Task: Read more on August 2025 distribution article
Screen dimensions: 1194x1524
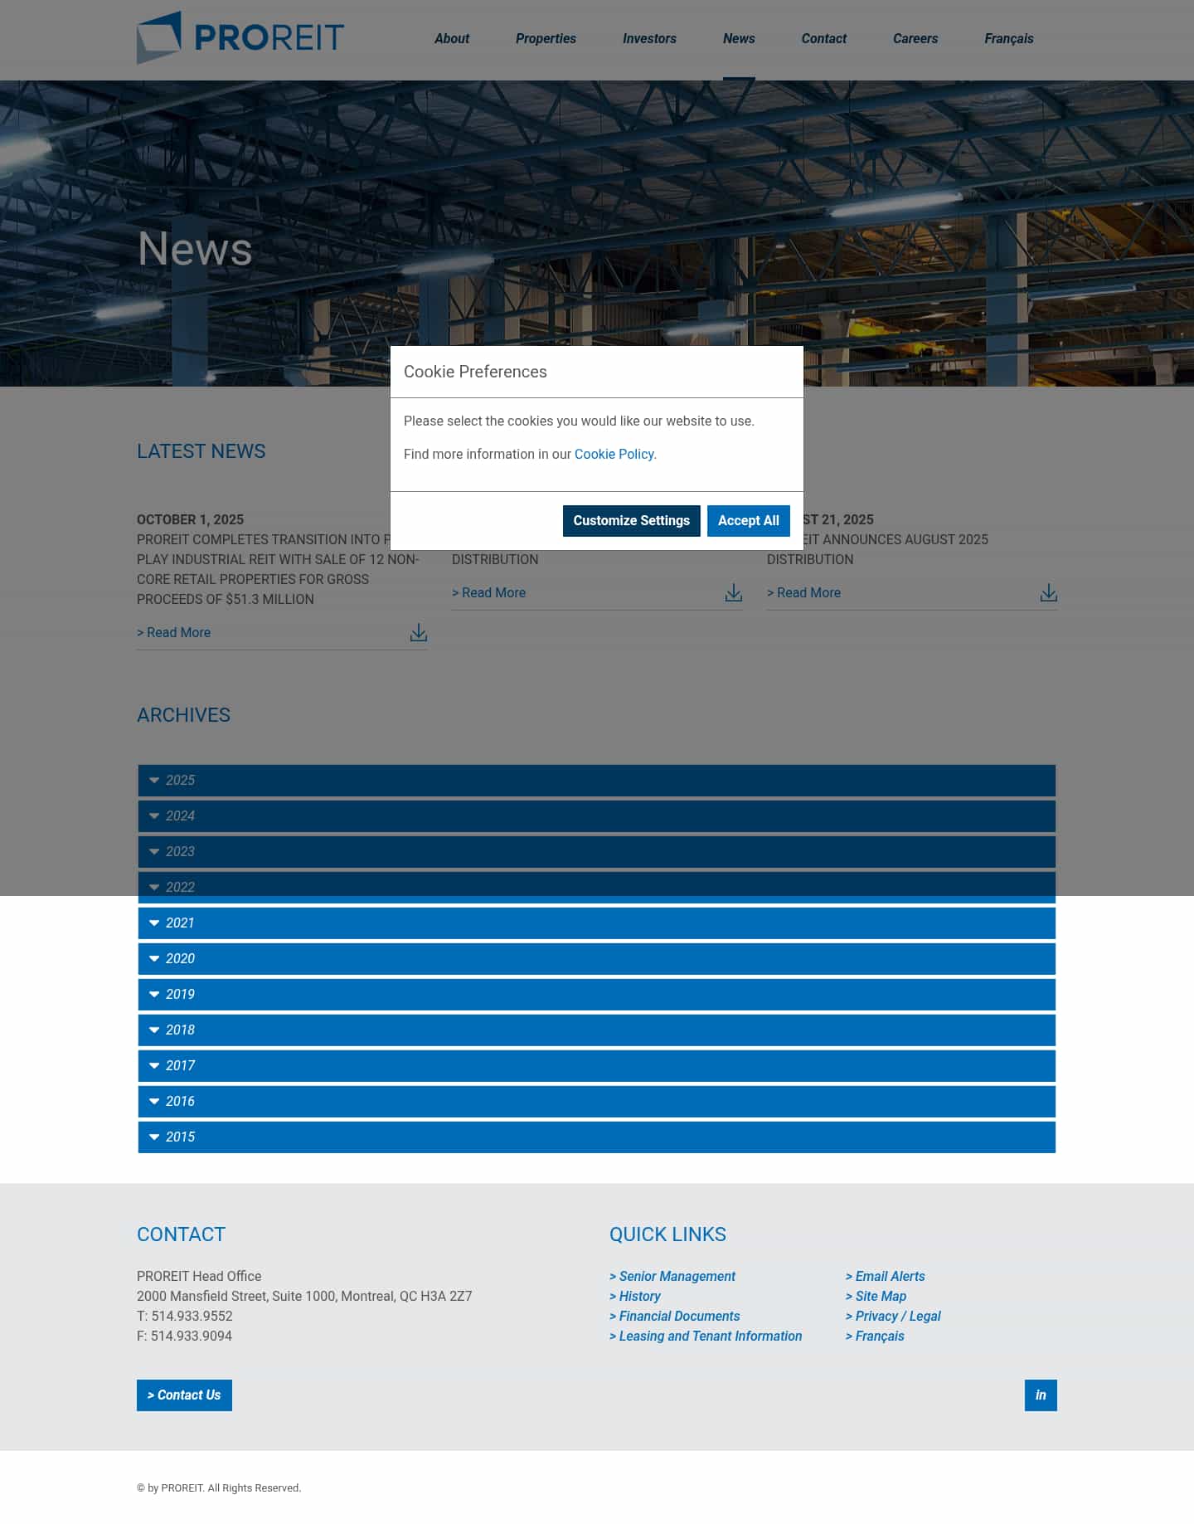Action: [804, 593]
